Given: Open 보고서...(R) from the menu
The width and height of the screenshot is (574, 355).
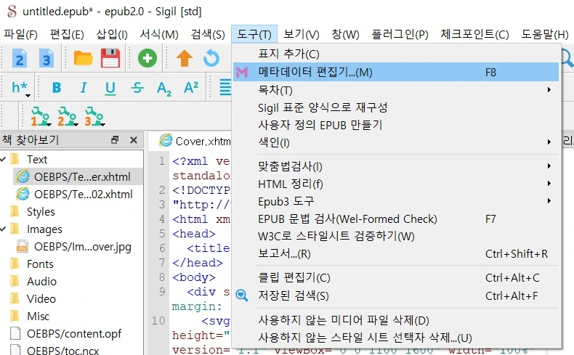Looking at the screenshot, I should tap(396, 253).
